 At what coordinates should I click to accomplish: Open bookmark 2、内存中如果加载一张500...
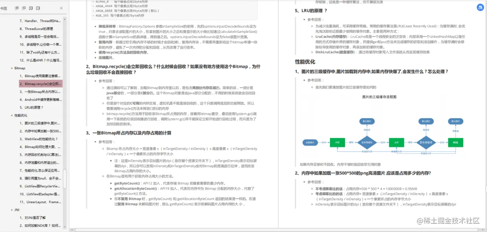pos(40,131)
